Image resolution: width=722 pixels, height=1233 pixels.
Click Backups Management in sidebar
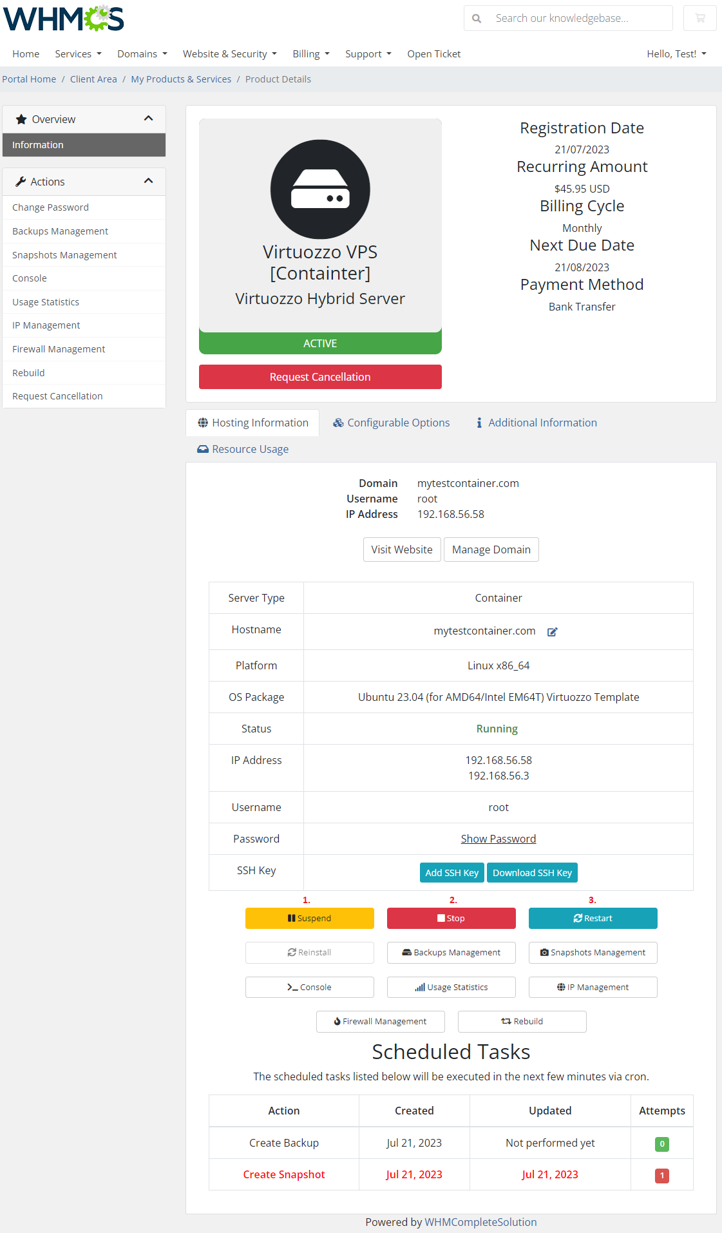[84, 231]
